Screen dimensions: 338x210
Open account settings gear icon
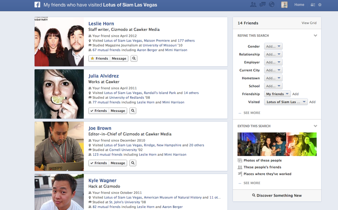coord(320,5)
